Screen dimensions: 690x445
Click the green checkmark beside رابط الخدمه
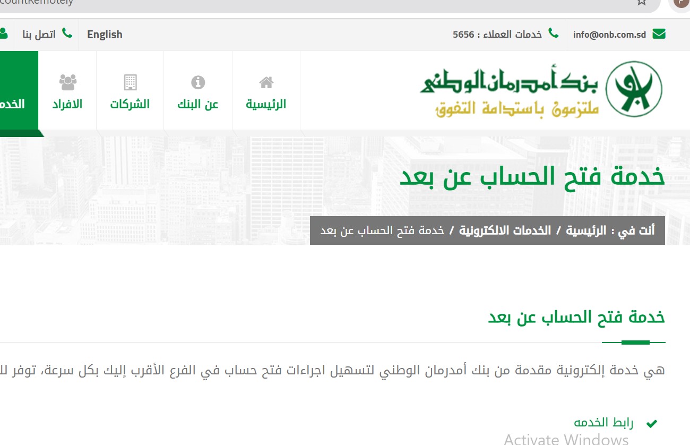point(651,423)
